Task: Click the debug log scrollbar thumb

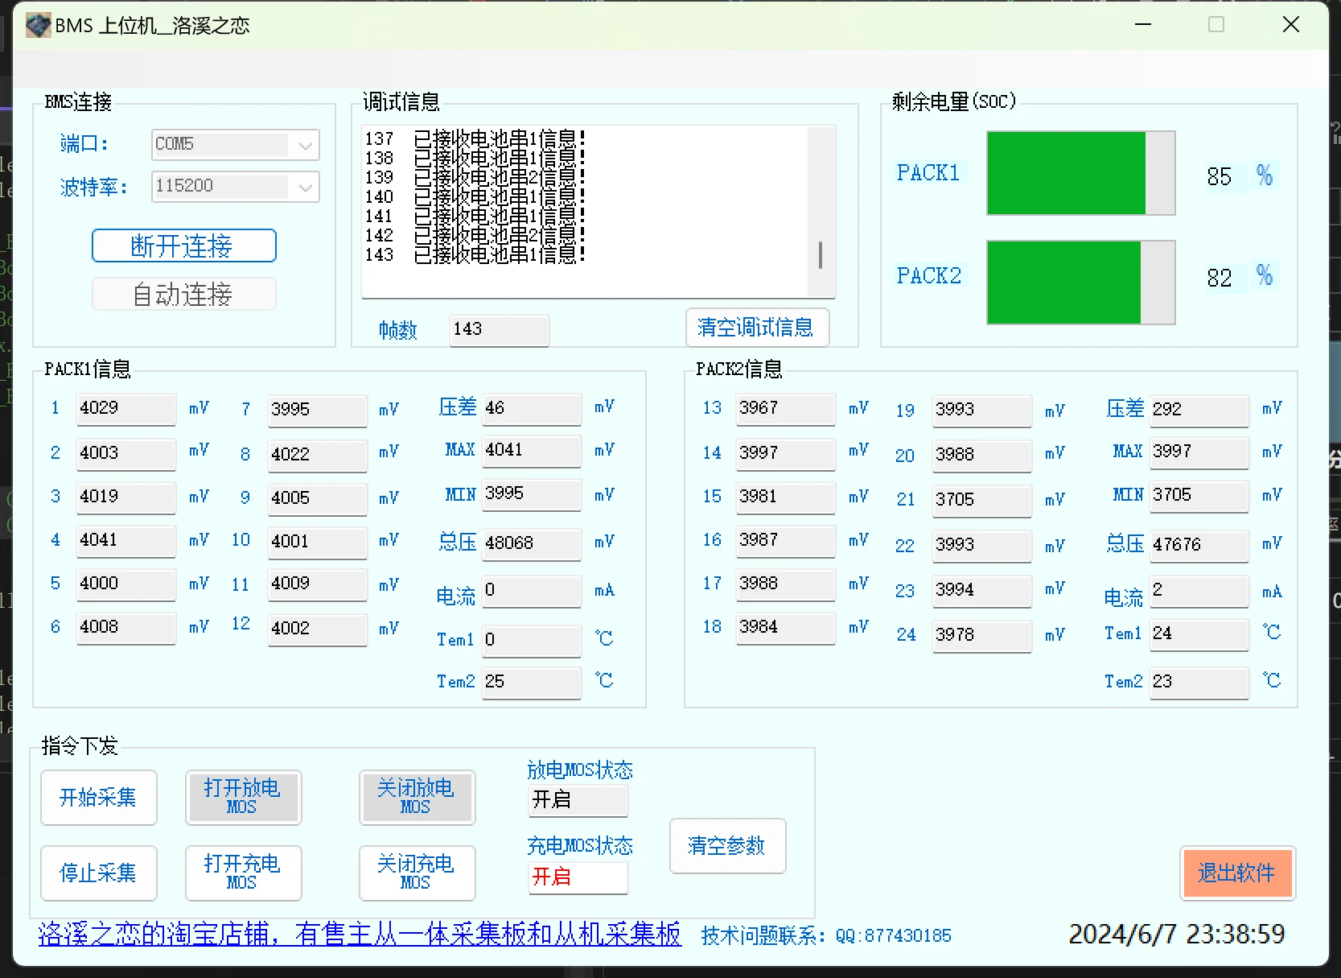Action: (820, 255)
